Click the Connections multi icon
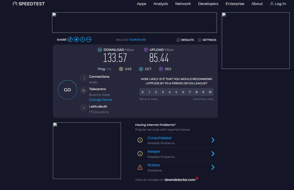Screen dimensions: 294x190 pos(84,78)
